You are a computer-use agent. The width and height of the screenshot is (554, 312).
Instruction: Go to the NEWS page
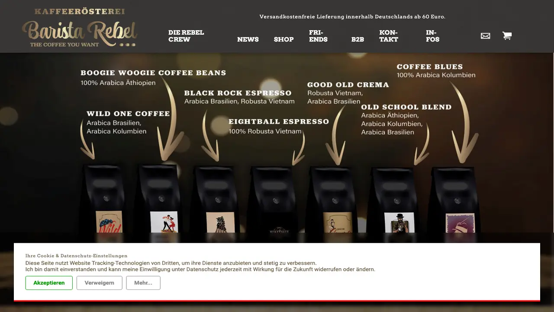[x=248, y=39]
